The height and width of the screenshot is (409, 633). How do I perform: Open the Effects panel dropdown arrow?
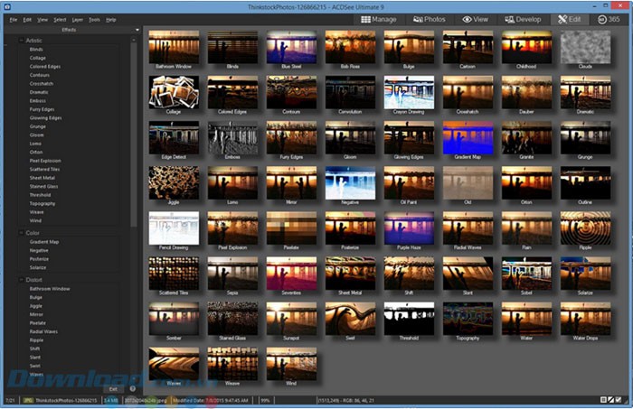[137, 30]
